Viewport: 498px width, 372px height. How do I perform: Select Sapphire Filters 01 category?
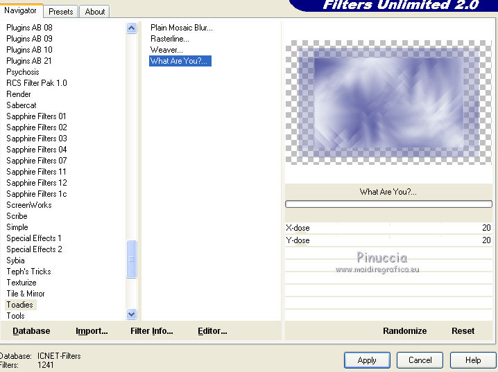pos(36,116)
